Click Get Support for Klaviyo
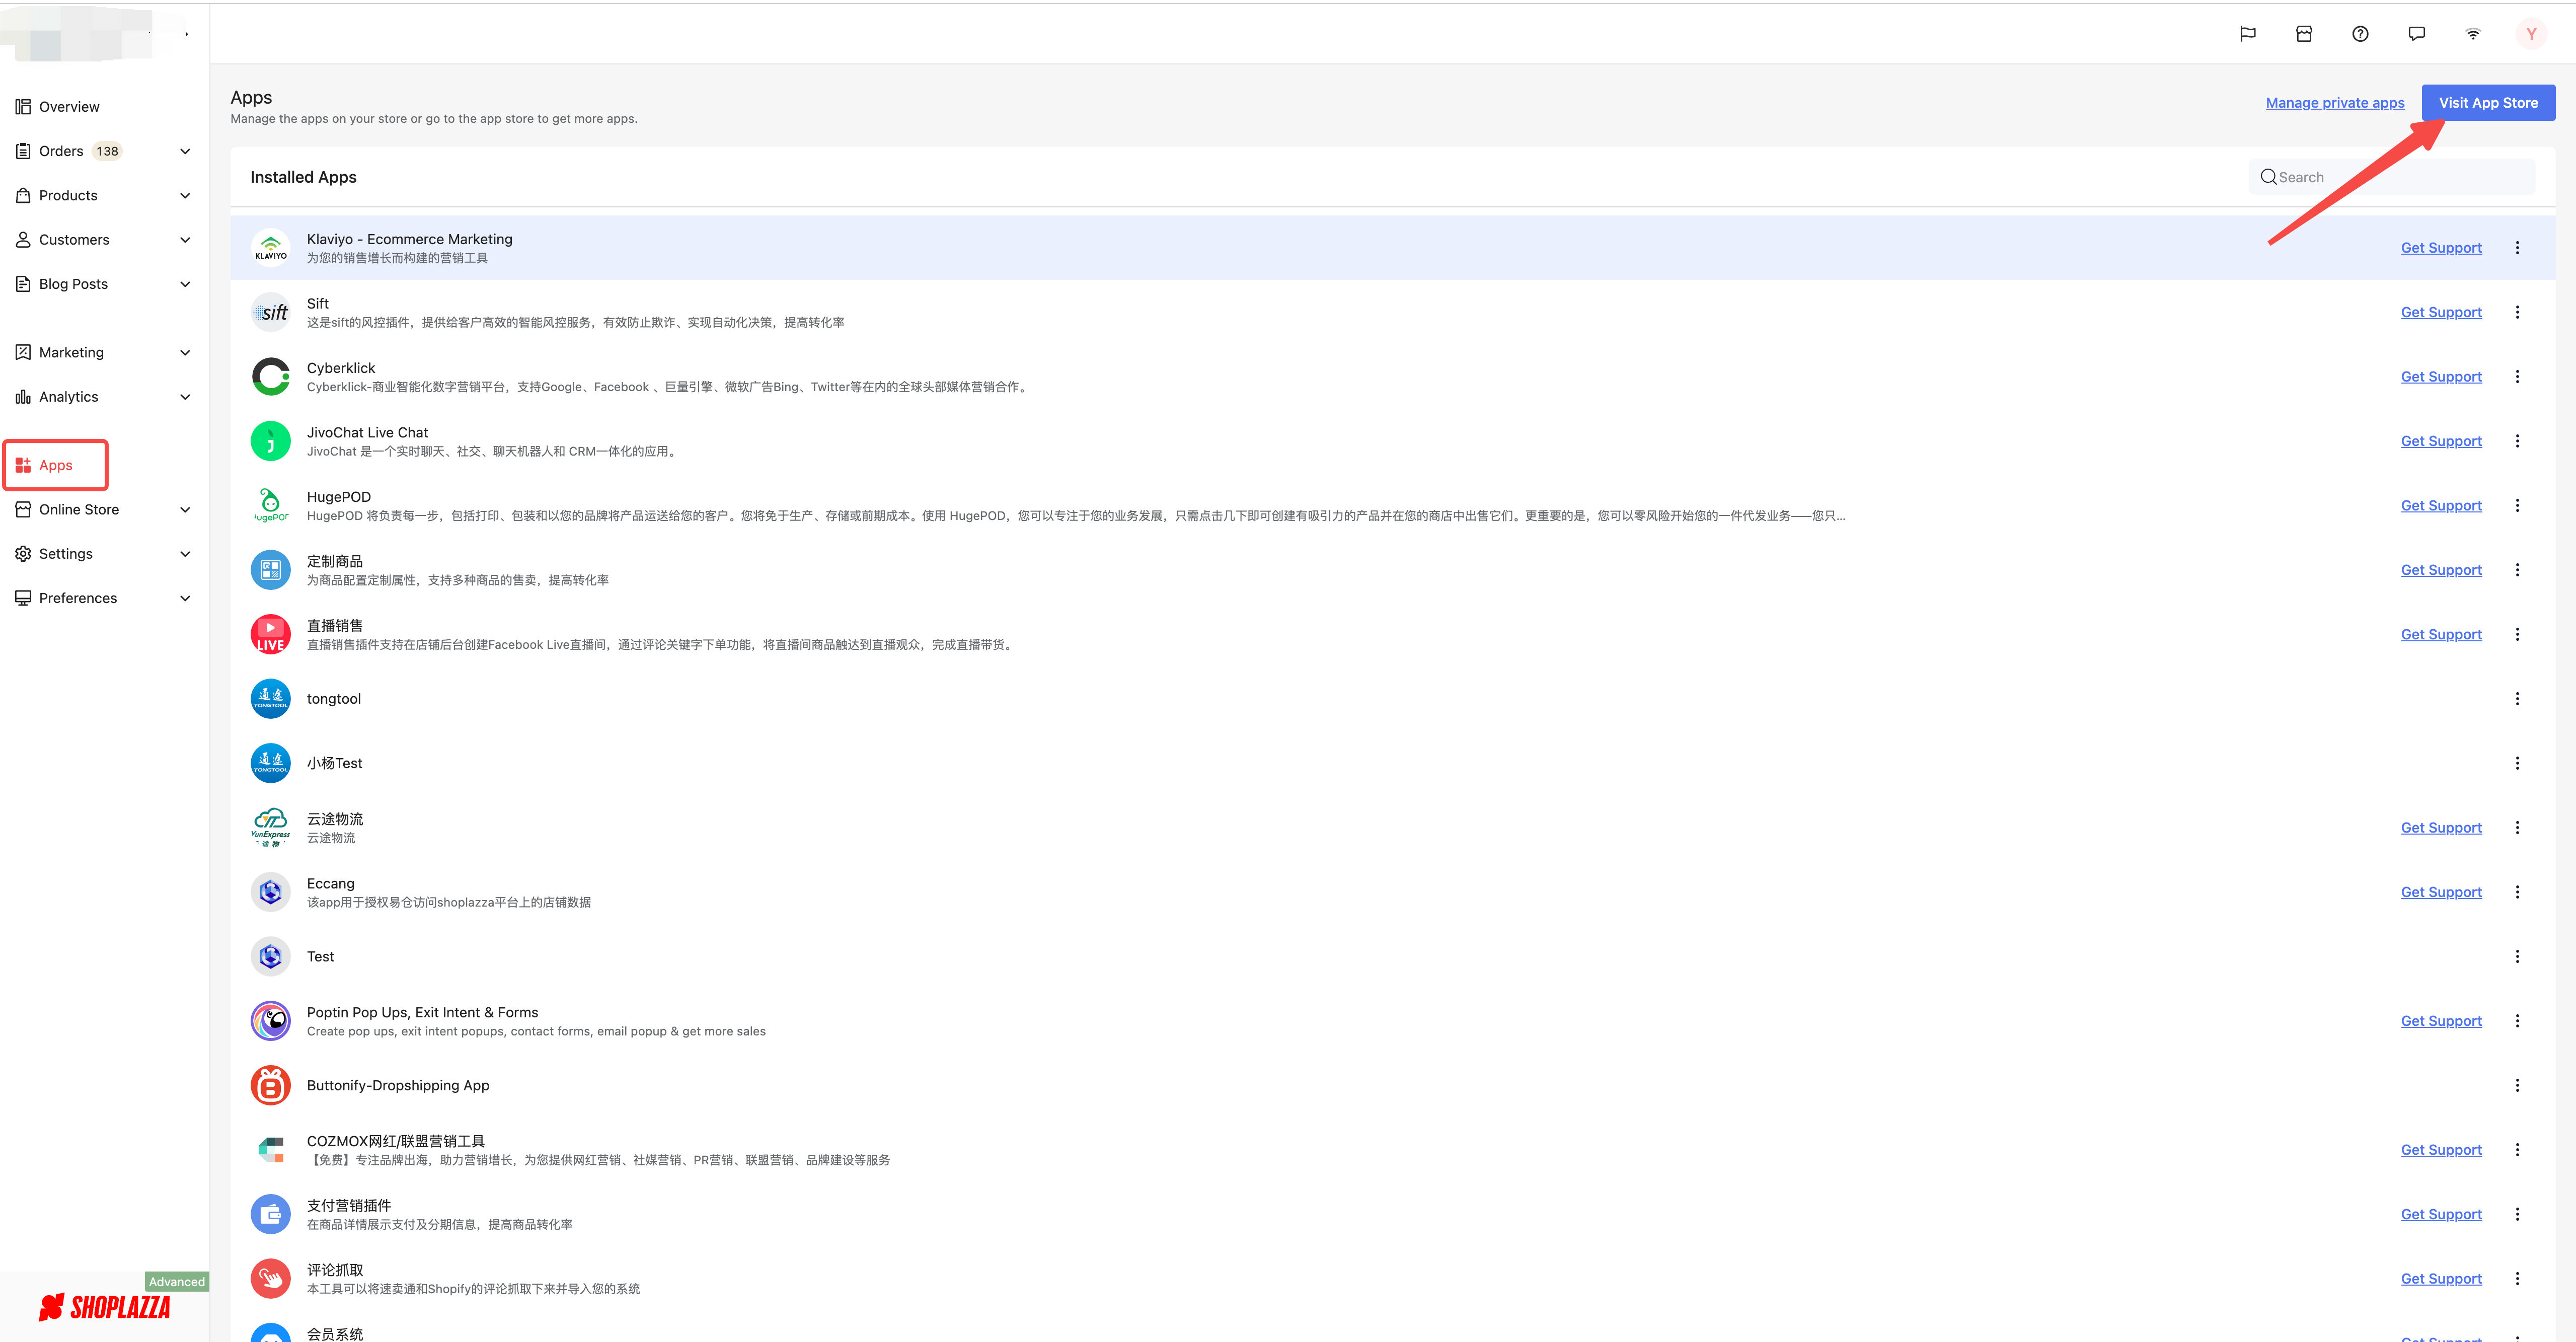2576x1342 pixels. point(2441,248)
